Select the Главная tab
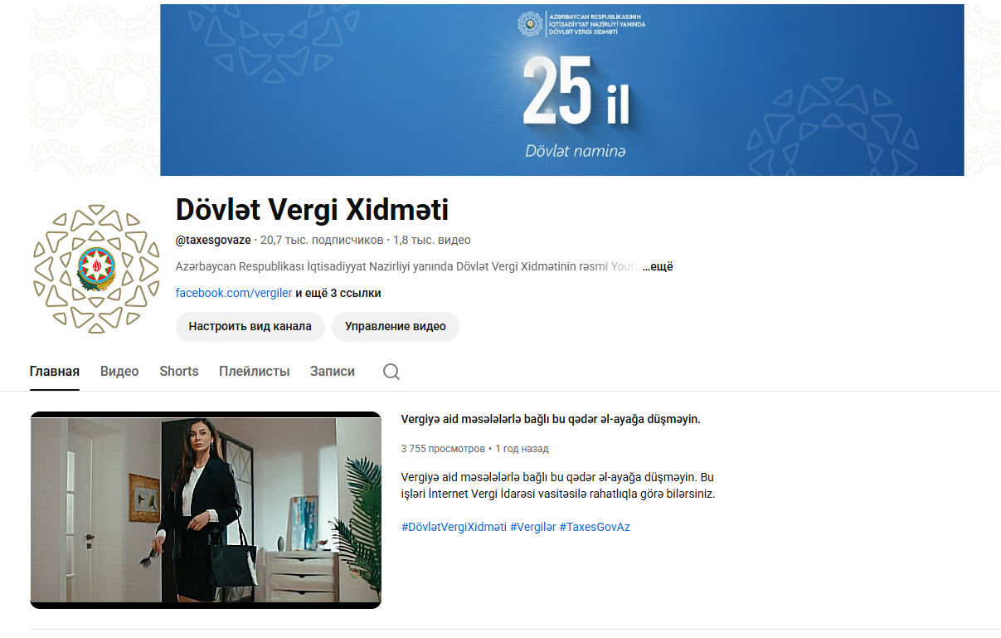The width and height of the screenshot is (1001, 638). click(x=55, y=372)
